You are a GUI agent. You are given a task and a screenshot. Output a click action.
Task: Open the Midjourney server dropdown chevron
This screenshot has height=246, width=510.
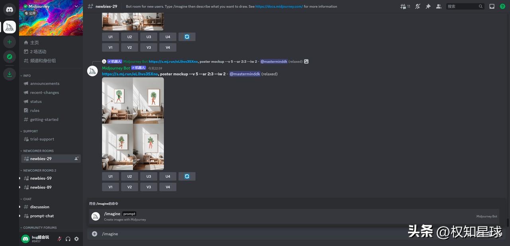(x=76, y=6)
